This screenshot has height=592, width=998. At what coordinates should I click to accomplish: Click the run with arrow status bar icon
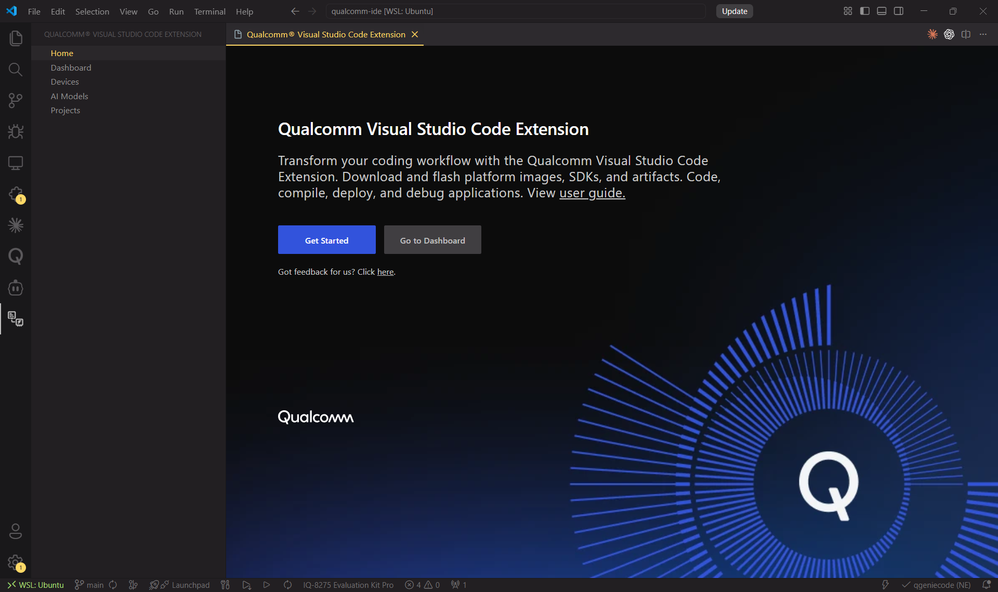(x=246, y=585)
